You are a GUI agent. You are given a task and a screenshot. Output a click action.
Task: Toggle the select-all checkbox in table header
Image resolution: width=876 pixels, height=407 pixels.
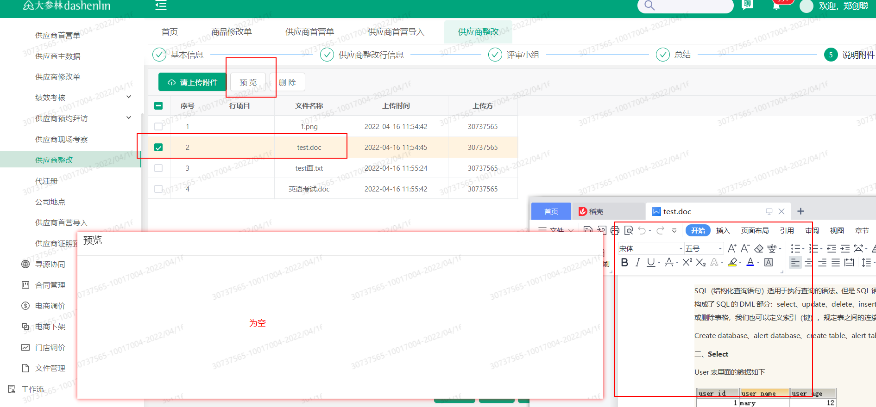[158, 105]
